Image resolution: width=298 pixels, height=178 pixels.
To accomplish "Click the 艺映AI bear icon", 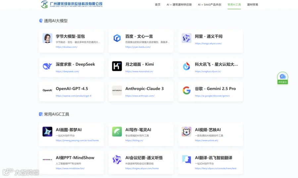I will click(x=186, y=132).
